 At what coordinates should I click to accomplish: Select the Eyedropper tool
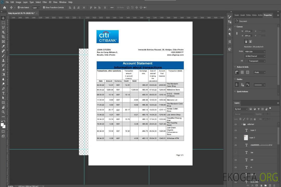pyautogui.click(x=3, y=46)
